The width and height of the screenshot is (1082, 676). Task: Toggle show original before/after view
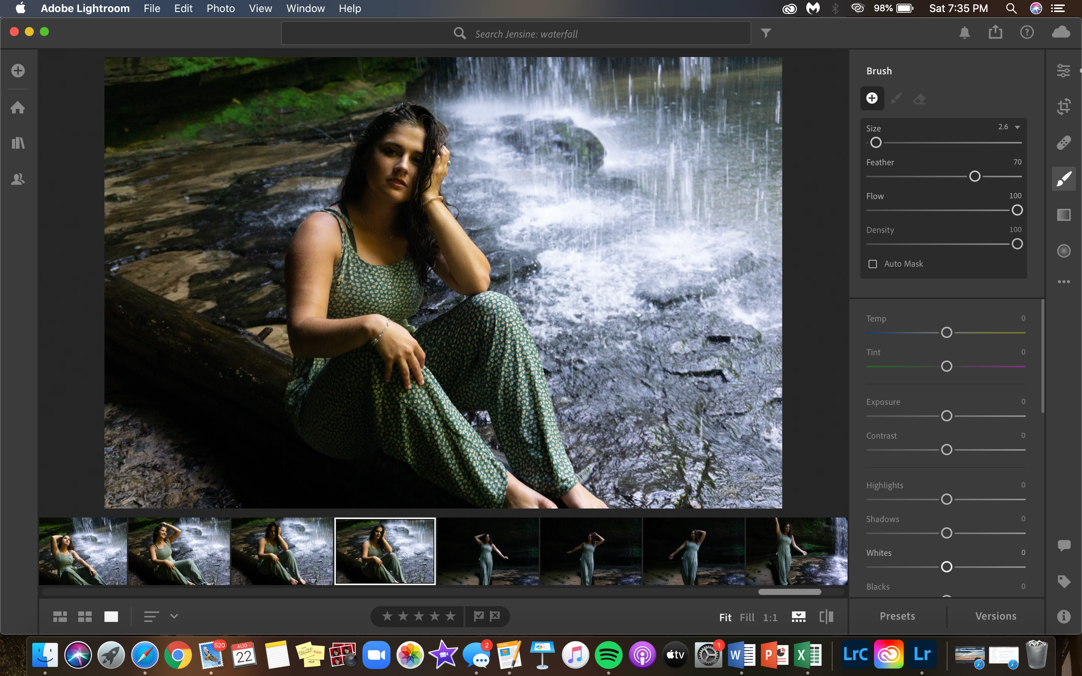[x=826, y=617]
